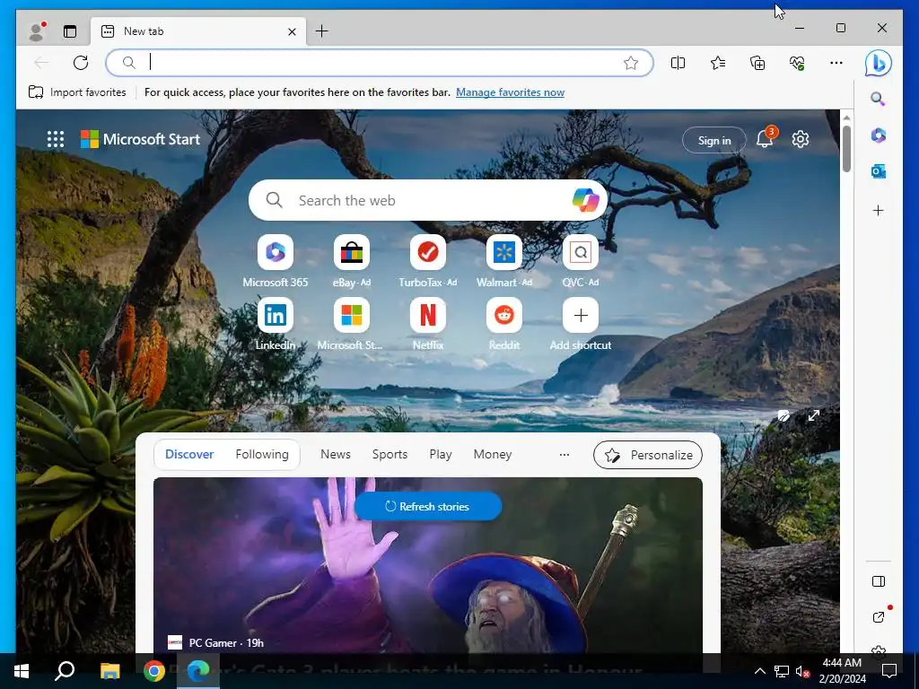Open Collections icon in toolbar

coord(757,63)
